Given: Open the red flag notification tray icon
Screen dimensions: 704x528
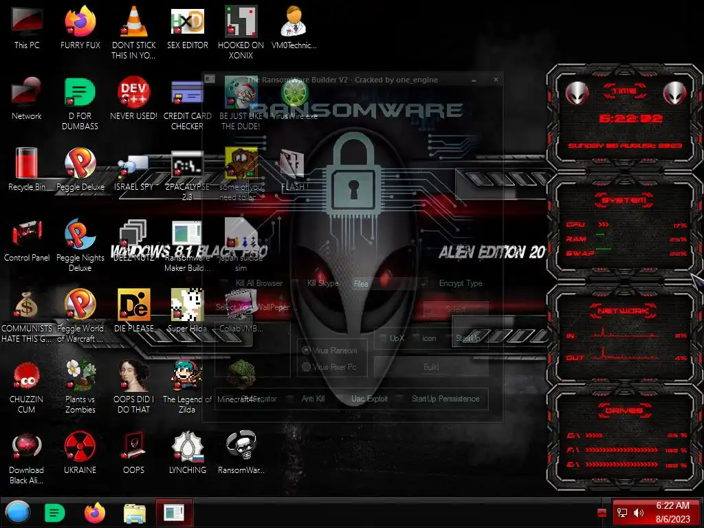Looking at the screenshot, I should [x=602, y=512].
